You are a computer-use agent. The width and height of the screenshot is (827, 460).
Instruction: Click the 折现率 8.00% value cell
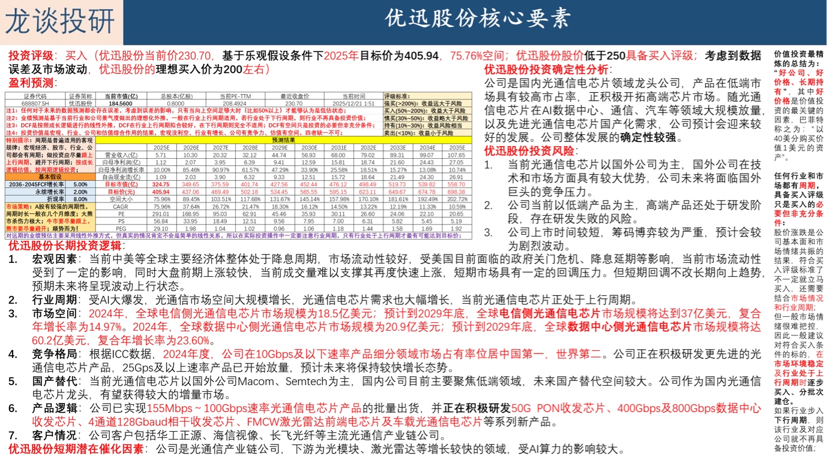pyautogui.click(x=80, y=199)
